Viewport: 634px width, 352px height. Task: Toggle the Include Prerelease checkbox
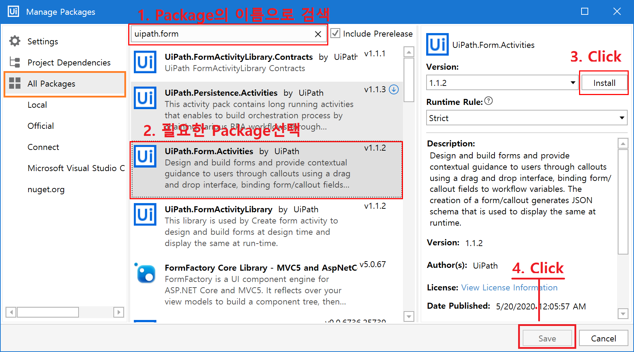pyautogui.click(x=335, y=33)
